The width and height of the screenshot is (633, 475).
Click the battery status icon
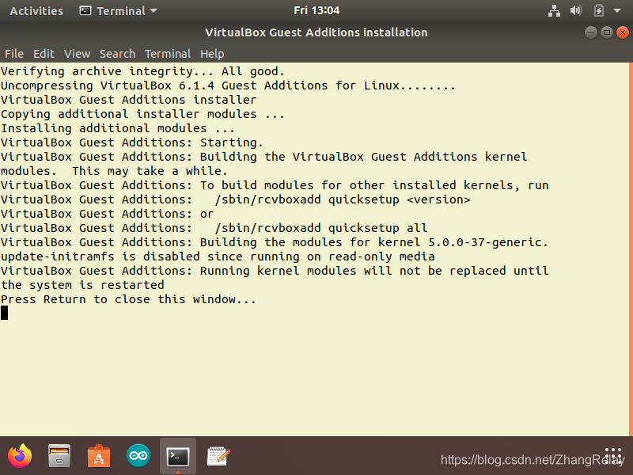pyautogui.click(x=599, y=10)
